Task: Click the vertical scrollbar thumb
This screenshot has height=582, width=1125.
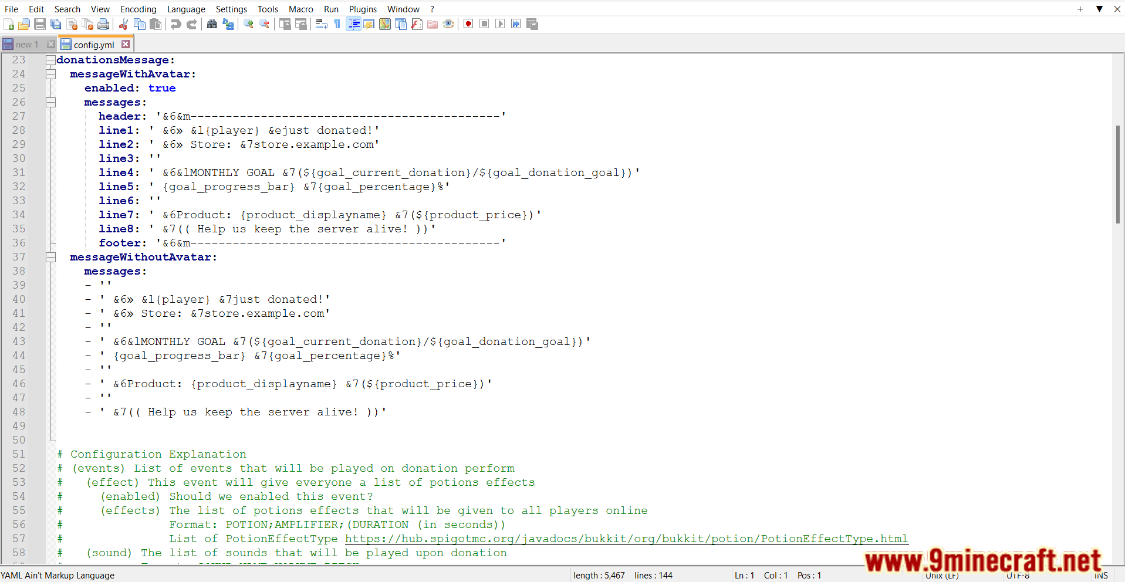Action: point(1118,174)
